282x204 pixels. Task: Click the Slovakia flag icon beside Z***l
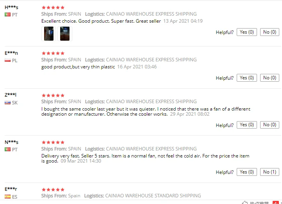(x=7, y=103)
